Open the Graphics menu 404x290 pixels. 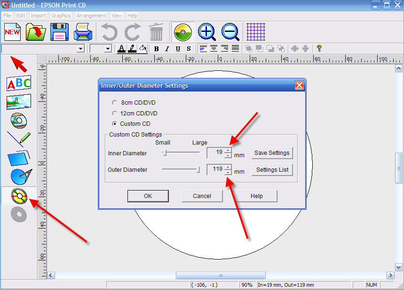pyautogui.click(x=61, y=15)
